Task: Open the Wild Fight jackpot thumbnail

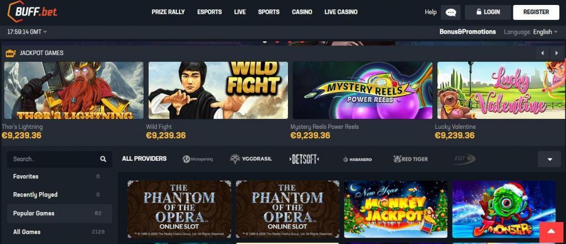Action: (x=218, y=90)
